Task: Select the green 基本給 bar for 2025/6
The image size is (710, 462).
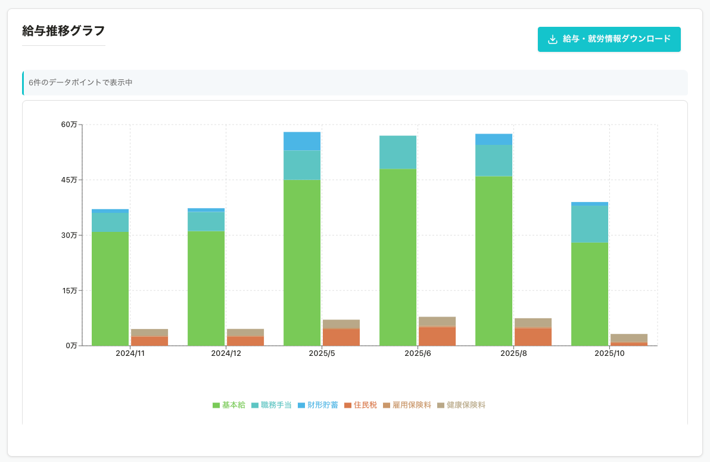Action: [398, 256]
